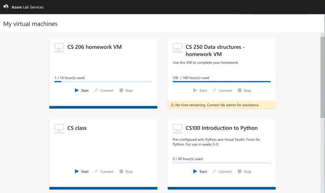Click the CS 250 full usage progress bar
The height and width of the screenshot is (193, 325).
pyautogui.click(x=221, y=81)
